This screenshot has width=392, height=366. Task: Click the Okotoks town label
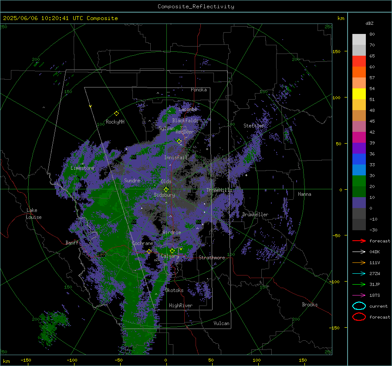[x=174, y=290]
